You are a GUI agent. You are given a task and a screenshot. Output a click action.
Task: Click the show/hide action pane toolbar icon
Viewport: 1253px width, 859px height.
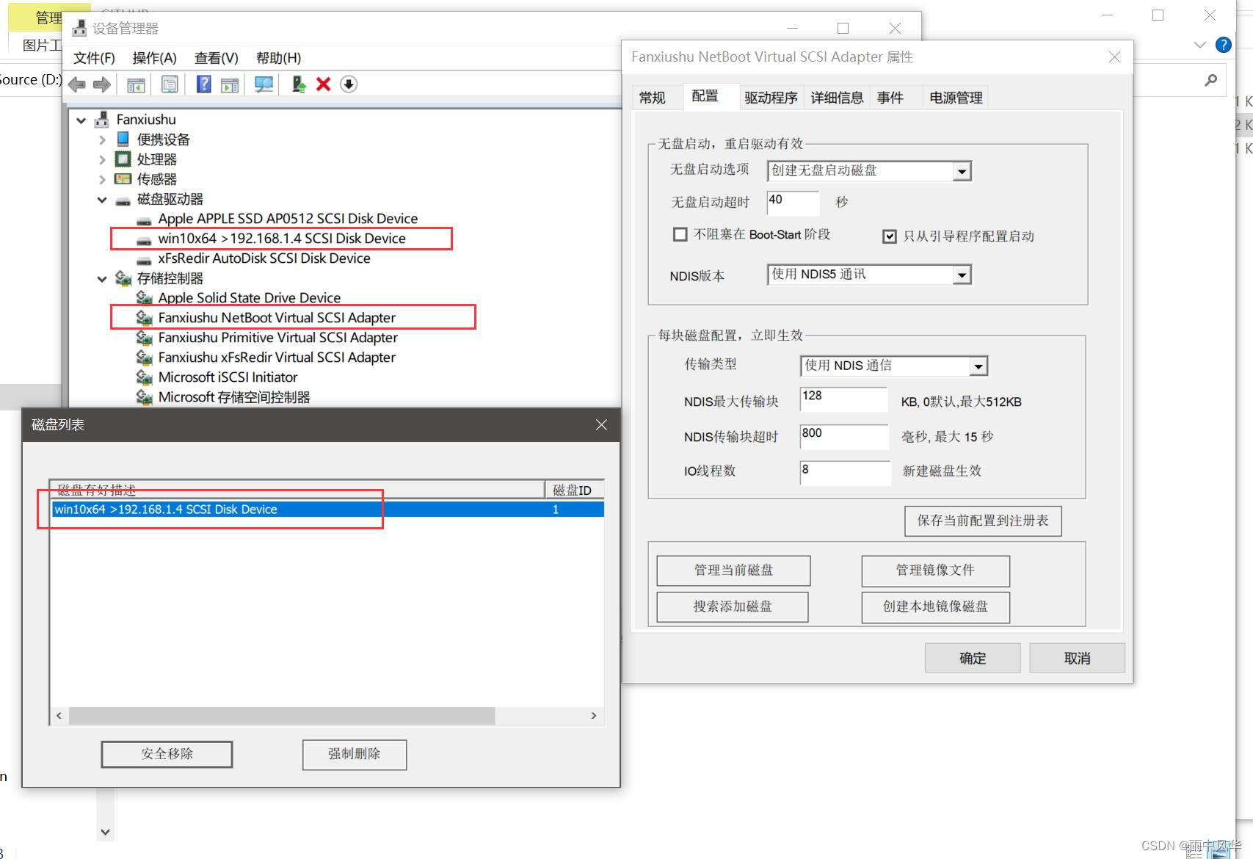pos(230,84)
